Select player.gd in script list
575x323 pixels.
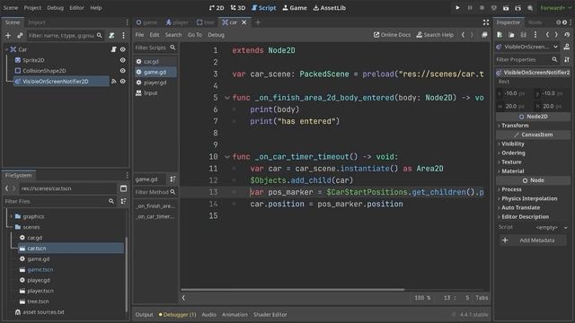pyautogui.click(x=155, y=83)
